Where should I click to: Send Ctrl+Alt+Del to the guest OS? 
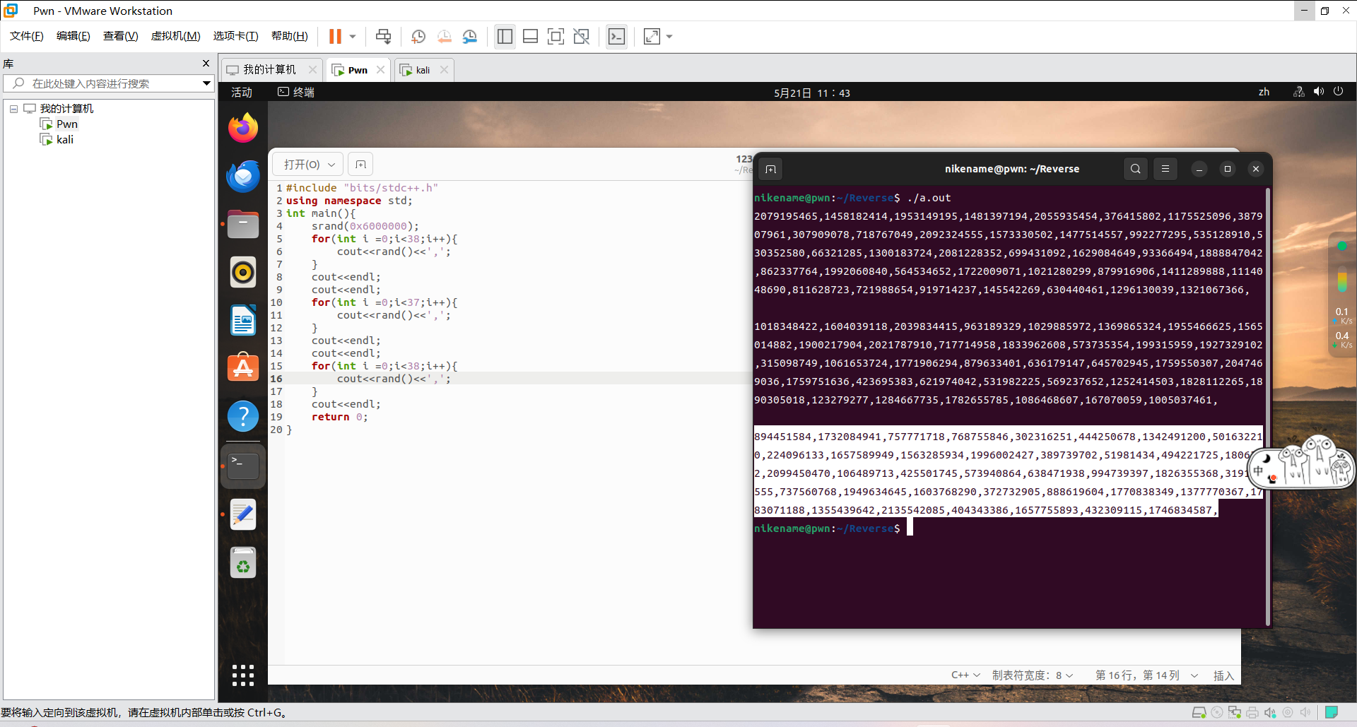pos(382,36)
